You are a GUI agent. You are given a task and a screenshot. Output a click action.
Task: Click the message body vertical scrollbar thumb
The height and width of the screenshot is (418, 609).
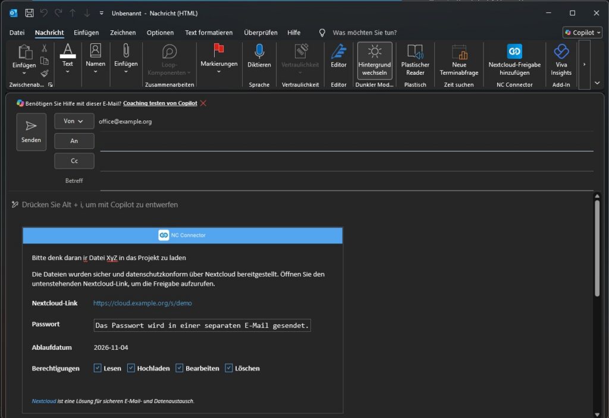point(597,248)
